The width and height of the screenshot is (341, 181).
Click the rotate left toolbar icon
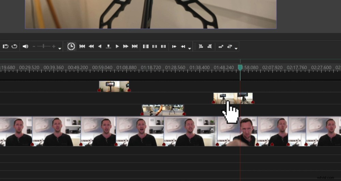(5, 47)
